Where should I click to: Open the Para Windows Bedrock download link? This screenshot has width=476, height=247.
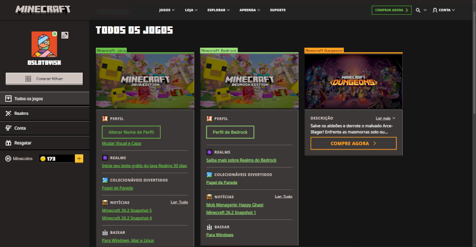click(220, 235)
